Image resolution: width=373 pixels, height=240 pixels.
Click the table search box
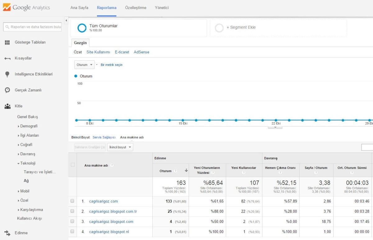pyautogui.click(x=367, y=147)
